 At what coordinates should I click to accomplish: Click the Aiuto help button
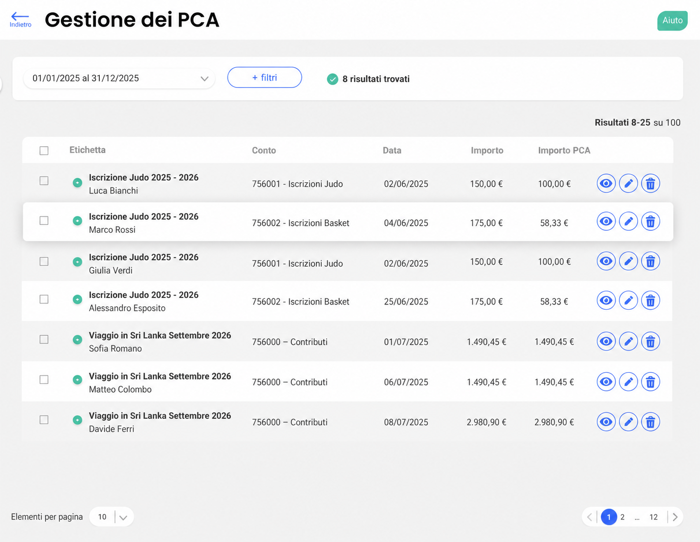pos(672,21)
